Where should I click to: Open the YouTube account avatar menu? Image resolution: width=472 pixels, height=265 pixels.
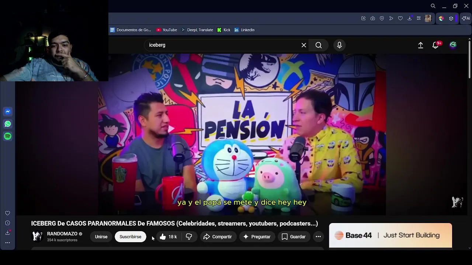(x=453, y=45)
